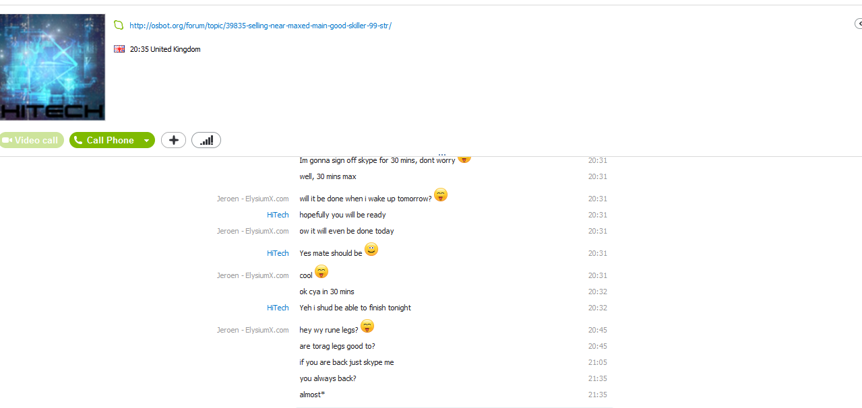Image resolution: width=862 pixels, height=408 pixels.
Task: Click the emoticon after 'will it be done when i wake up tomorrow?'
Action: point(441,195)
